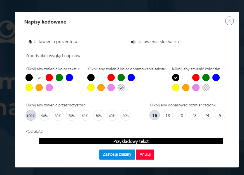244x175 pixels.
Task: Select pink as the background color
Action: (196, 88)
